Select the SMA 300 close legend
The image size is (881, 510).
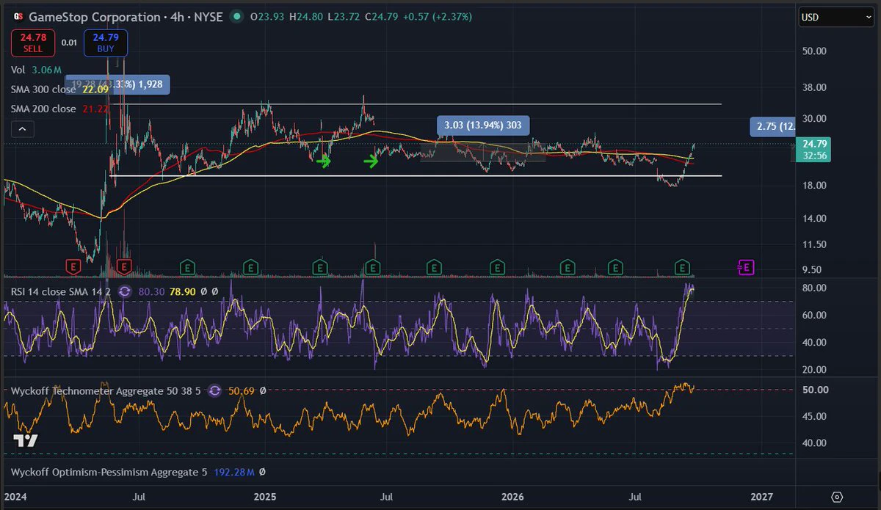(43, 89)
